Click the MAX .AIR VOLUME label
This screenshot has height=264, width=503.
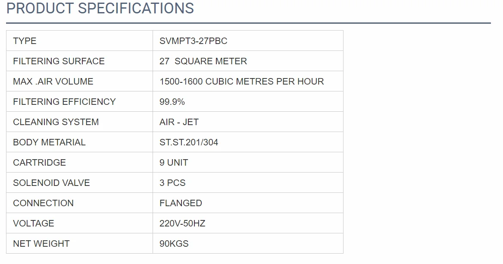(53, 82)
